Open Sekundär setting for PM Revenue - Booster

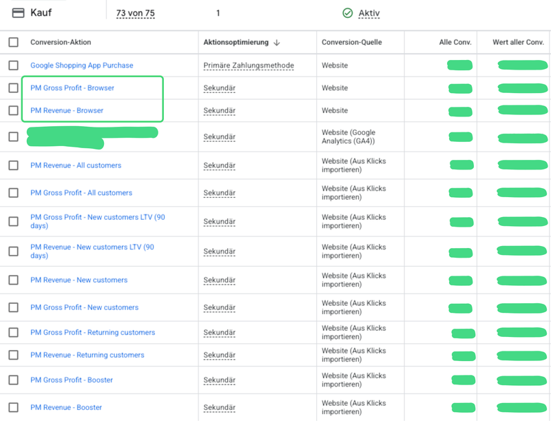coord(219,407)
